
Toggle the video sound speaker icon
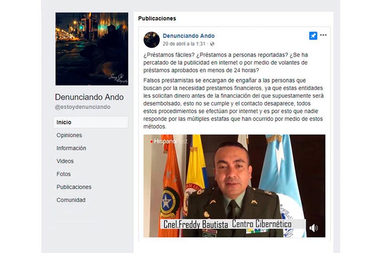coord(313,228)
